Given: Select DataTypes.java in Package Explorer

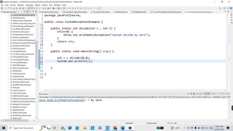Looking at the screenshot, I should (19, 18).
